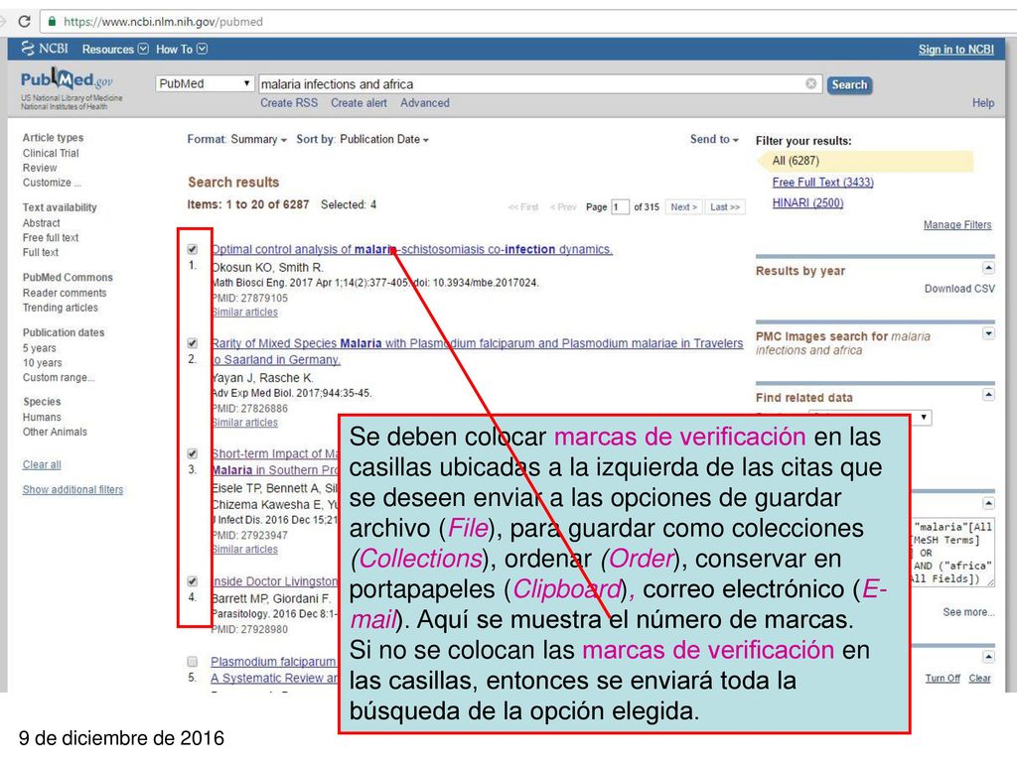
Task: Uncheck the checkbox for result 3
Action: (192, 453)
